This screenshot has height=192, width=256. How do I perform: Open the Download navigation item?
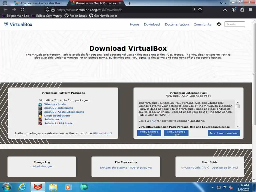(x=152, y=24)
